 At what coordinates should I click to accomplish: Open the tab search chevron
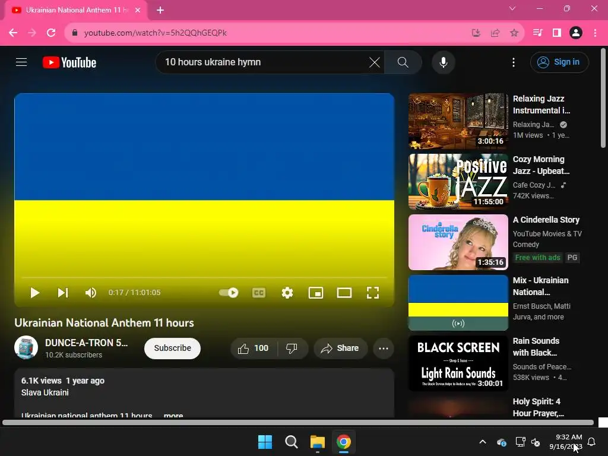point(512,8)
